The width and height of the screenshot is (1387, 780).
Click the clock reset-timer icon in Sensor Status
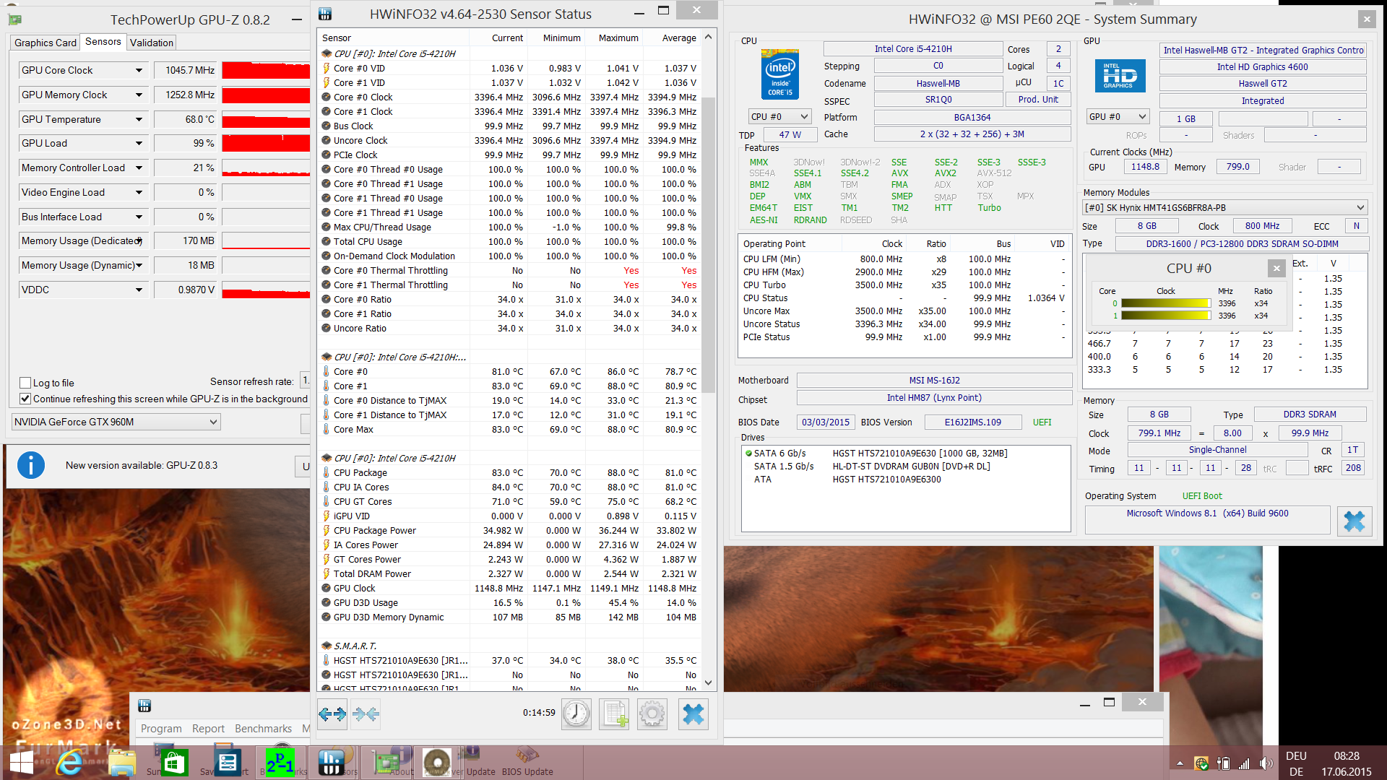576,714
